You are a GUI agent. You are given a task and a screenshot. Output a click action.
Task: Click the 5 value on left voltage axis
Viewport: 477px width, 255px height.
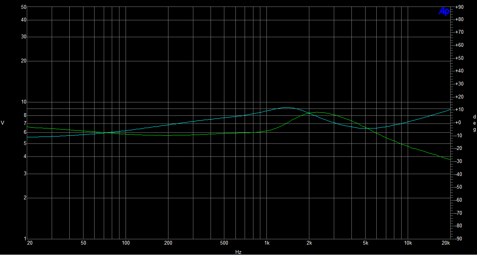[x=25, y=143]
